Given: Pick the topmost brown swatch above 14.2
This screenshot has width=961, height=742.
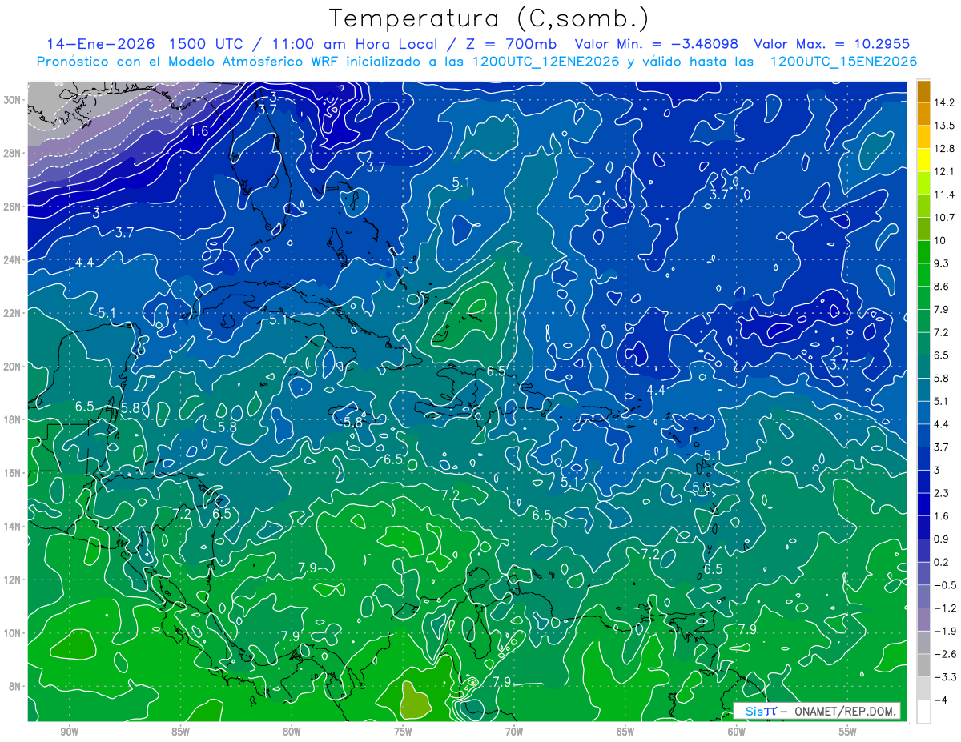Looking at the screenshot, I should click(x=923, y=91).
